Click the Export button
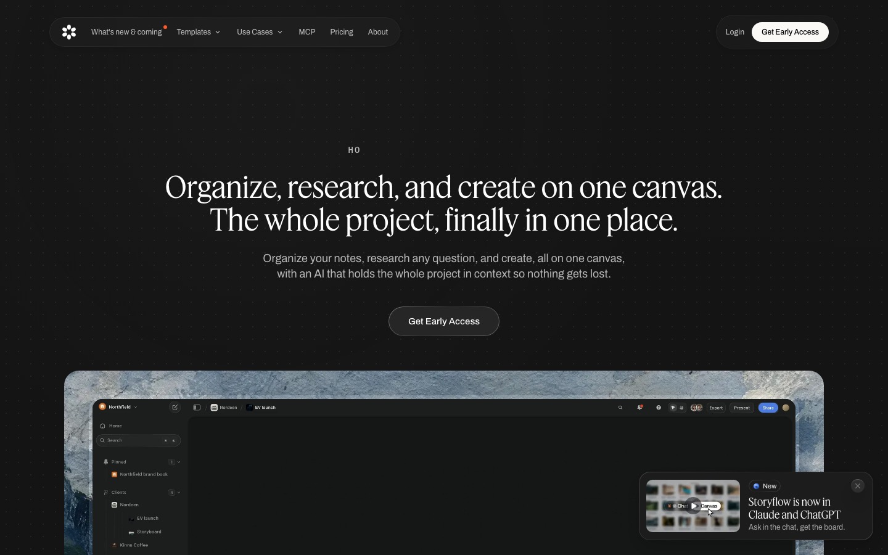888x555 pixels. [716, 408]
